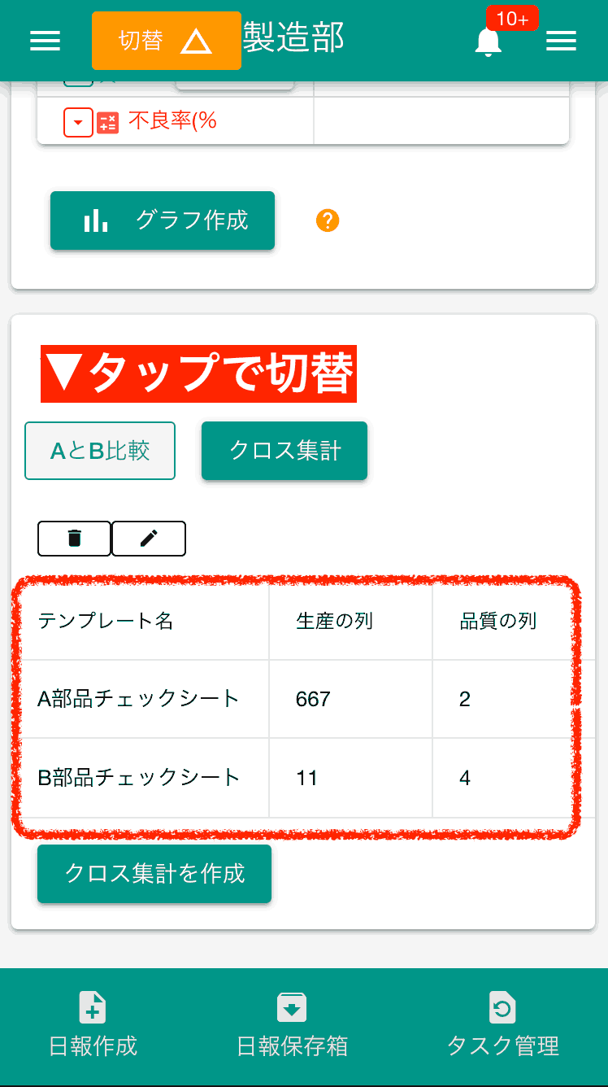Open the notification bell with 10+ badge
Screen dimensions: 608x1087
[x=488, y=41]
